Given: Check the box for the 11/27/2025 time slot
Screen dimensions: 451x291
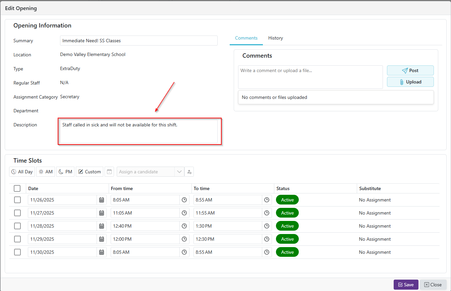Looking at the screenshot, I should pos(17,213).
